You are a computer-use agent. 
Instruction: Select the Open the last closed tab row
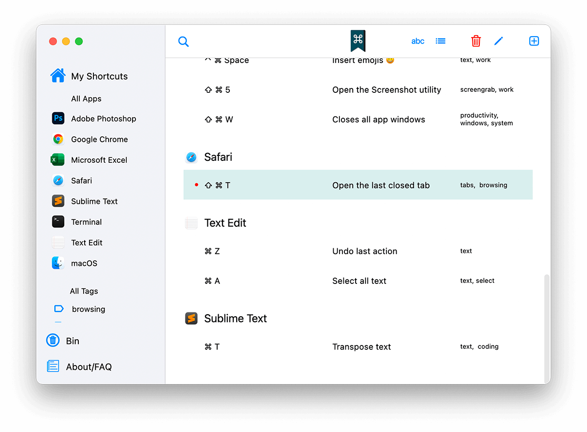(x=358, y=185)
